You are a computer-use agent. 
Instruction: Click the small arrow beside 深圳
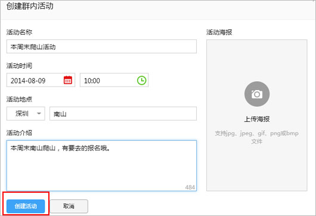[x=39, y=113]
